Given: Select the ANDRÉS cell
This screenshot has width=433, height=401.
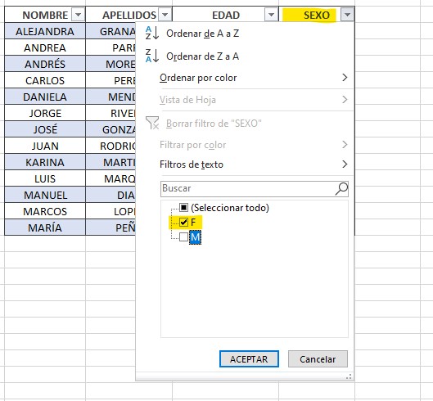Looking at the screenshot, I should coord(45,64).
